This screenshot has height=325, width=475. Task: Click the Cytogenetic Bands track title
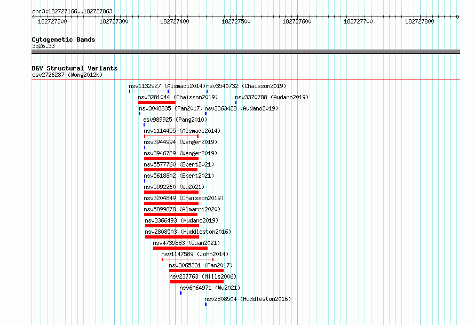point(64,39)
